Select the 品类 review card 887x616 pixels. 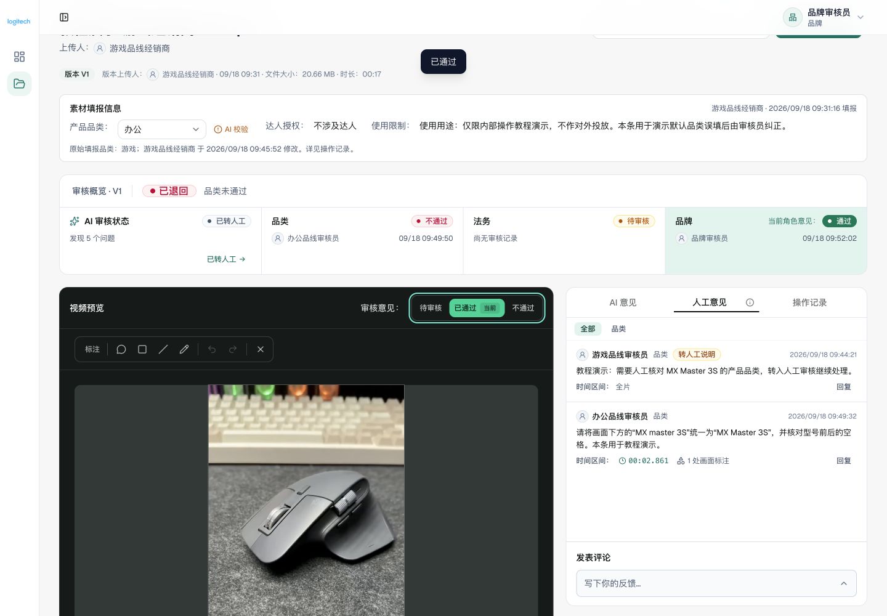tap(362, 241)
